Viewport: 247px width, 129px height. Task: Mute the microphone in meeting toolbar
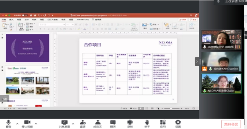9,122
